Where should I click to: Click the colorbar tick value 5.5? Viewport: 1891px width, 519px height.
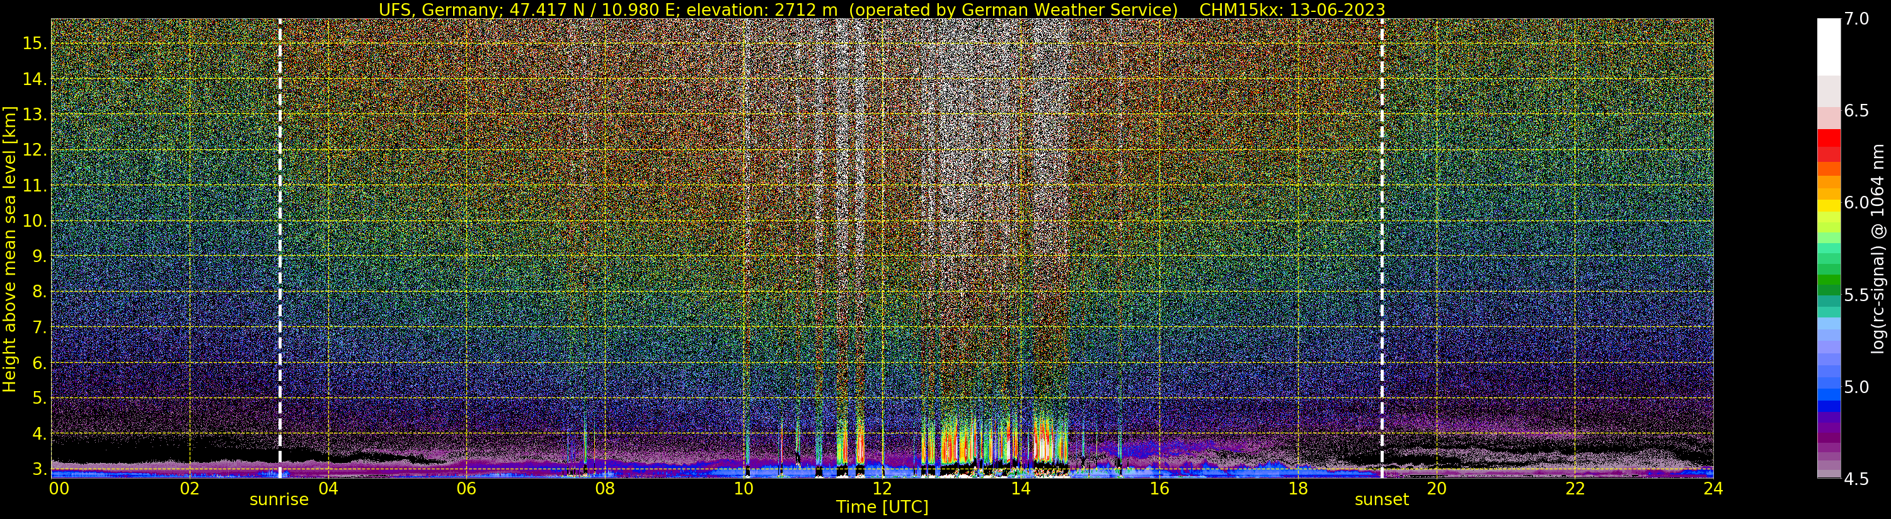[x=1856, y=295]
